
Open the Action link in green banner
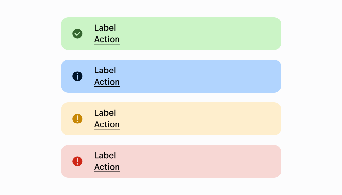107,39
